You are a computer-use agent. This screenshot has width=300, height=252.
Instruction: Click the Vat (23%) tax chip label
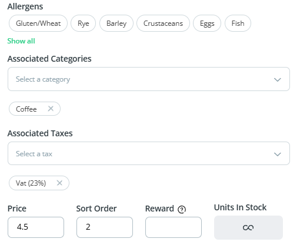31,183
